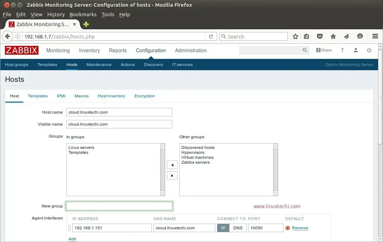Click Zabbix search magnifier icon
Screen dimensions: 383x242
point(305,50)
